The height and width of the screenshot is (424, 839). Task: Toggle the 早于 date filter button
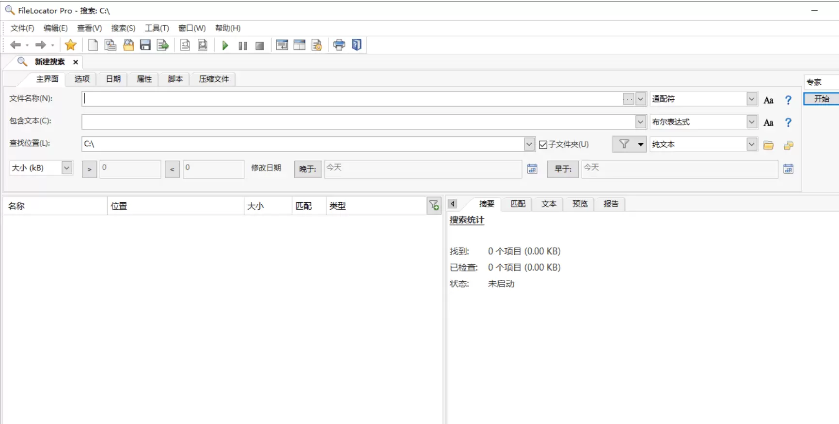(563, 169)
